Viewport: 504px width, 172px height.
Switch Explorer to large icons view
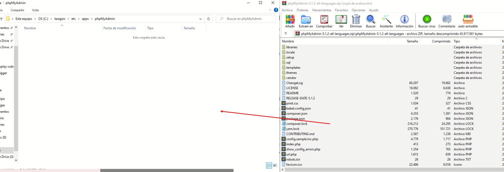[x=275, y=165]
